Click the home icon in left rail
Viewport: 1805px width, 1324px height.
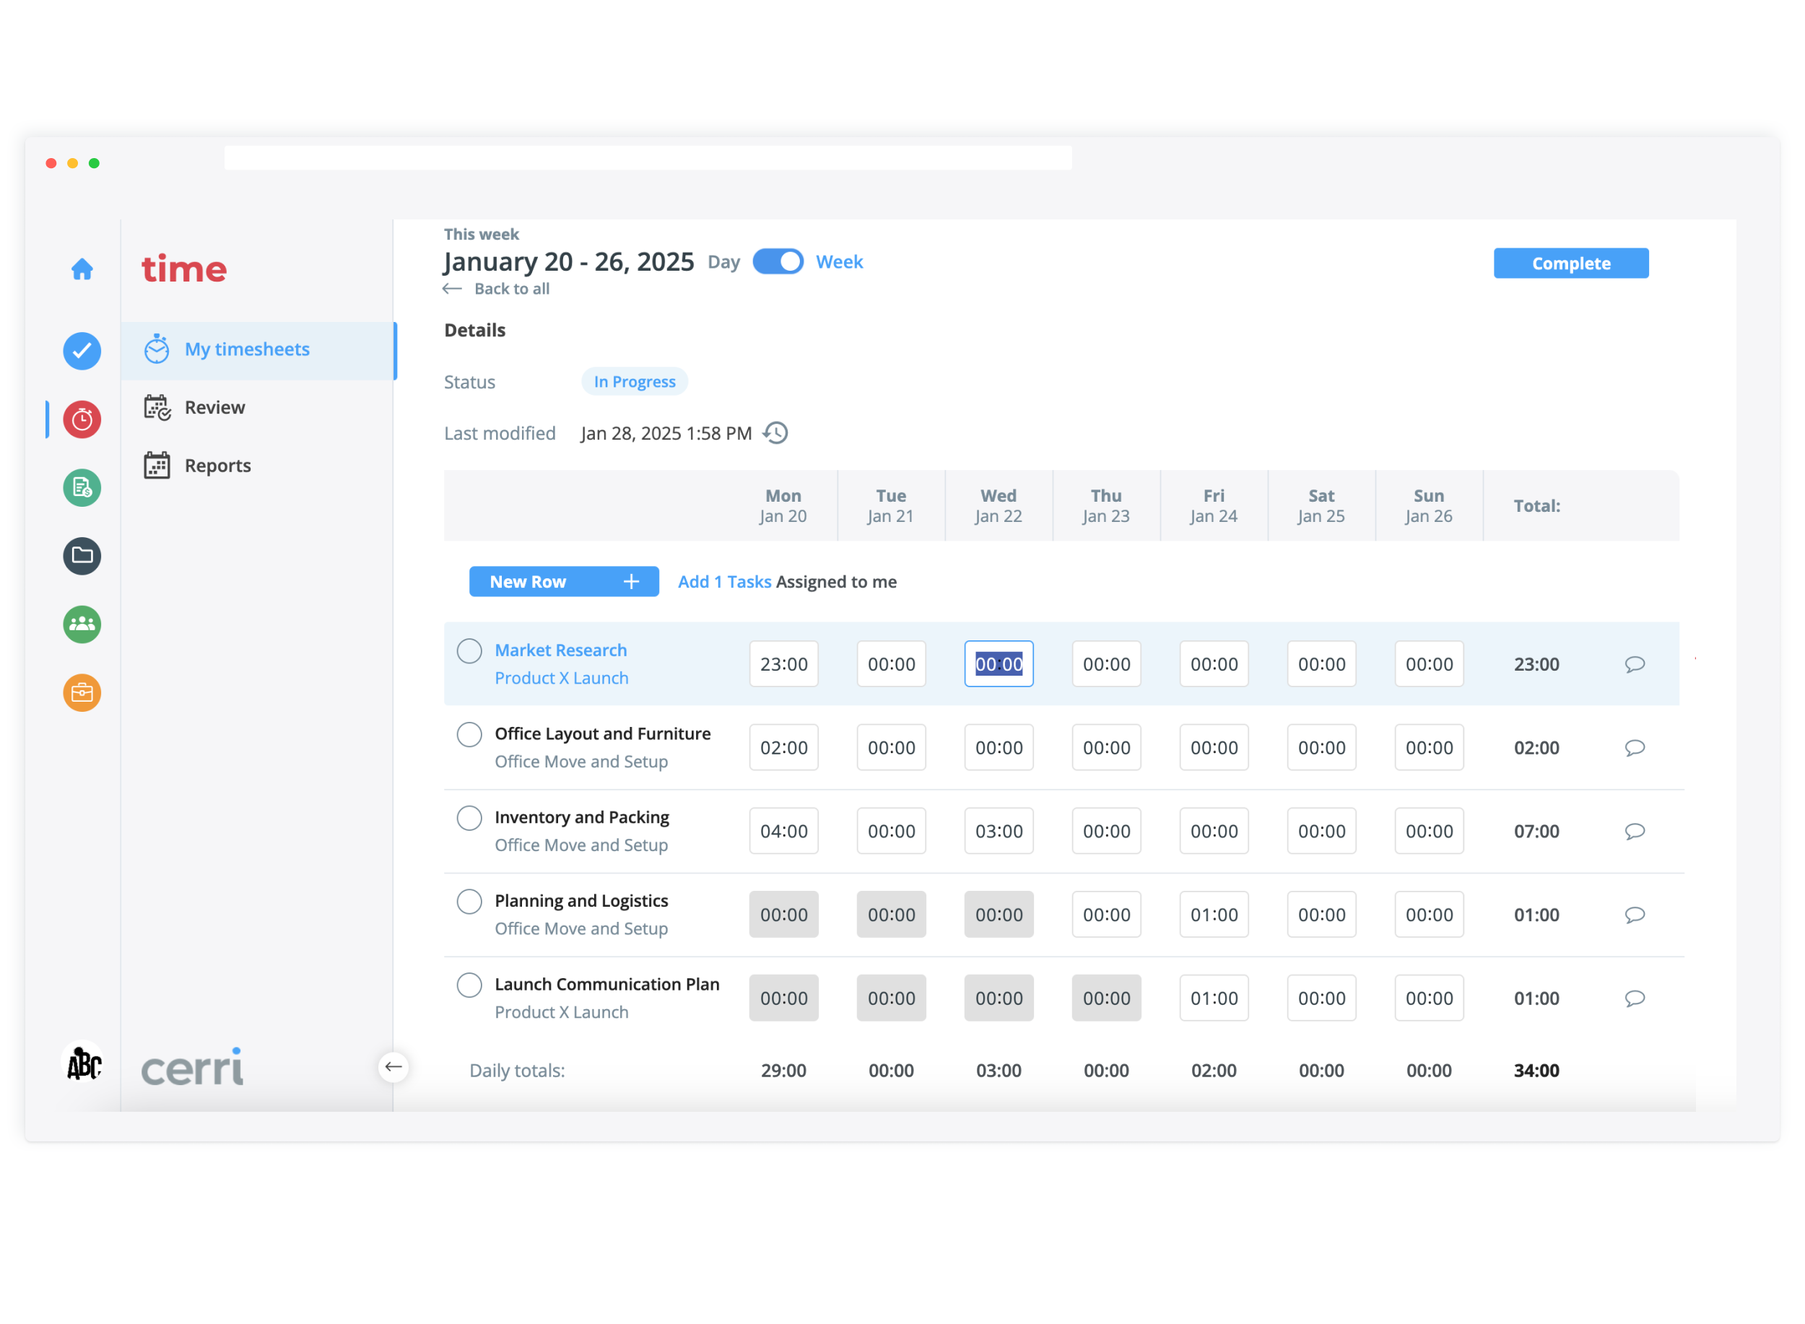[x=82, y=269]
